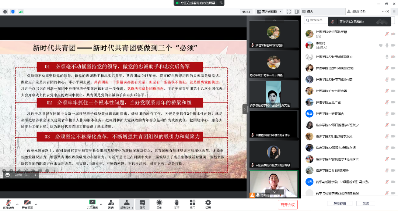Click the meeting info icon at top-left
This screenshot has height=211, width=398.
pyautogui.click(x=5, y=12)
